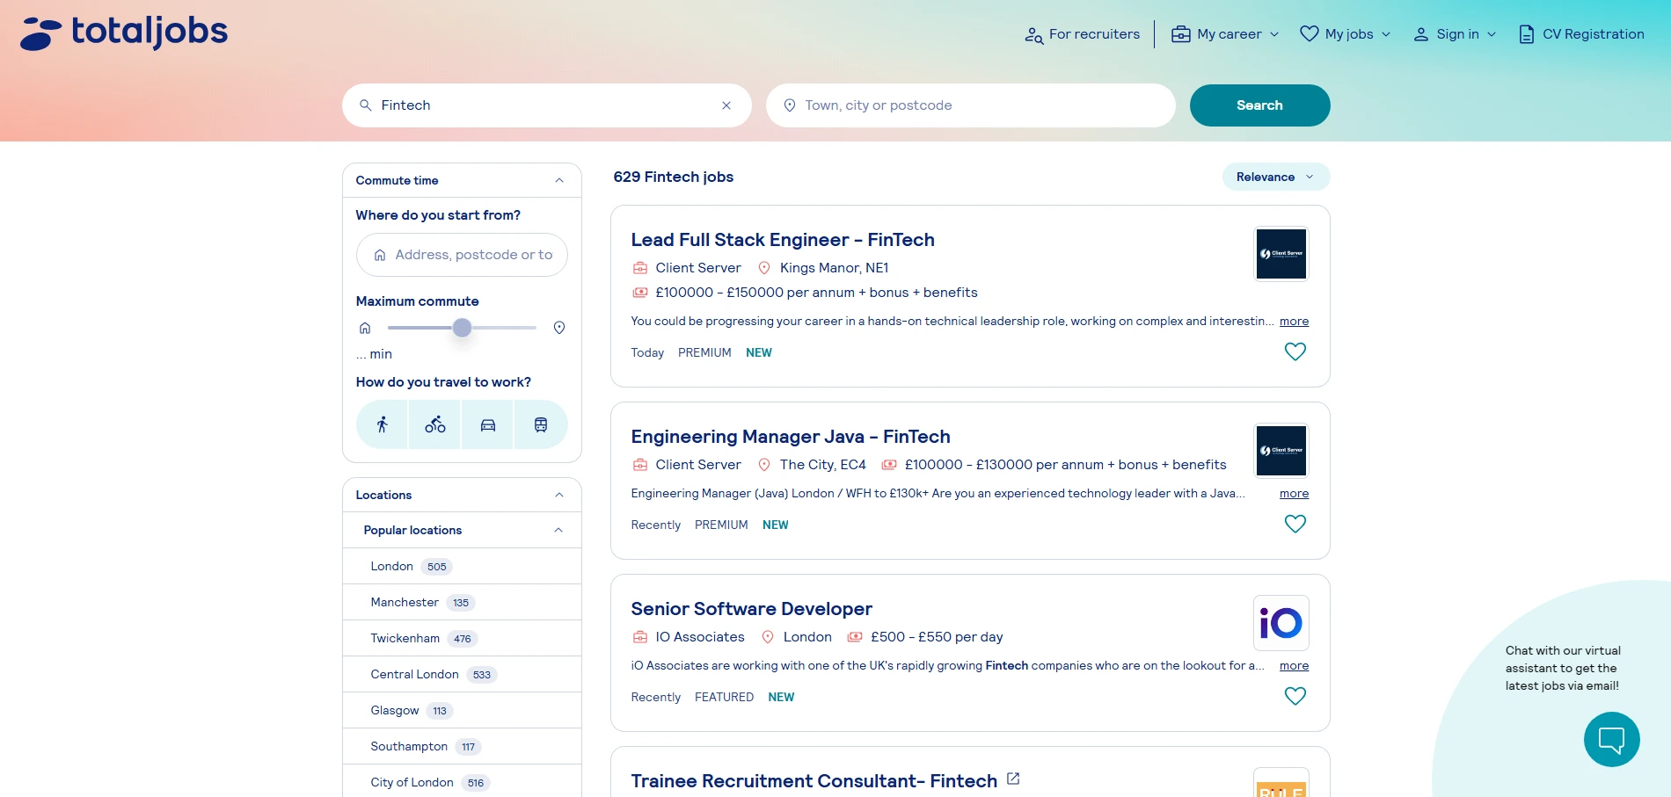Adjust the Maximum commute slider
This screenshot has width=1671, height=797.
[x=462, y=327]
